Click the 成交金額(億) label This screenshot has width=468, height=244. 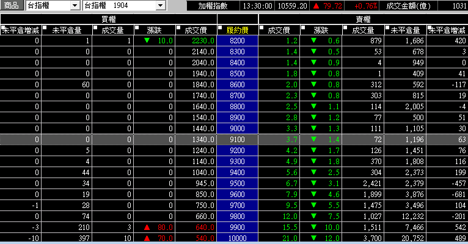pos(408,5)
